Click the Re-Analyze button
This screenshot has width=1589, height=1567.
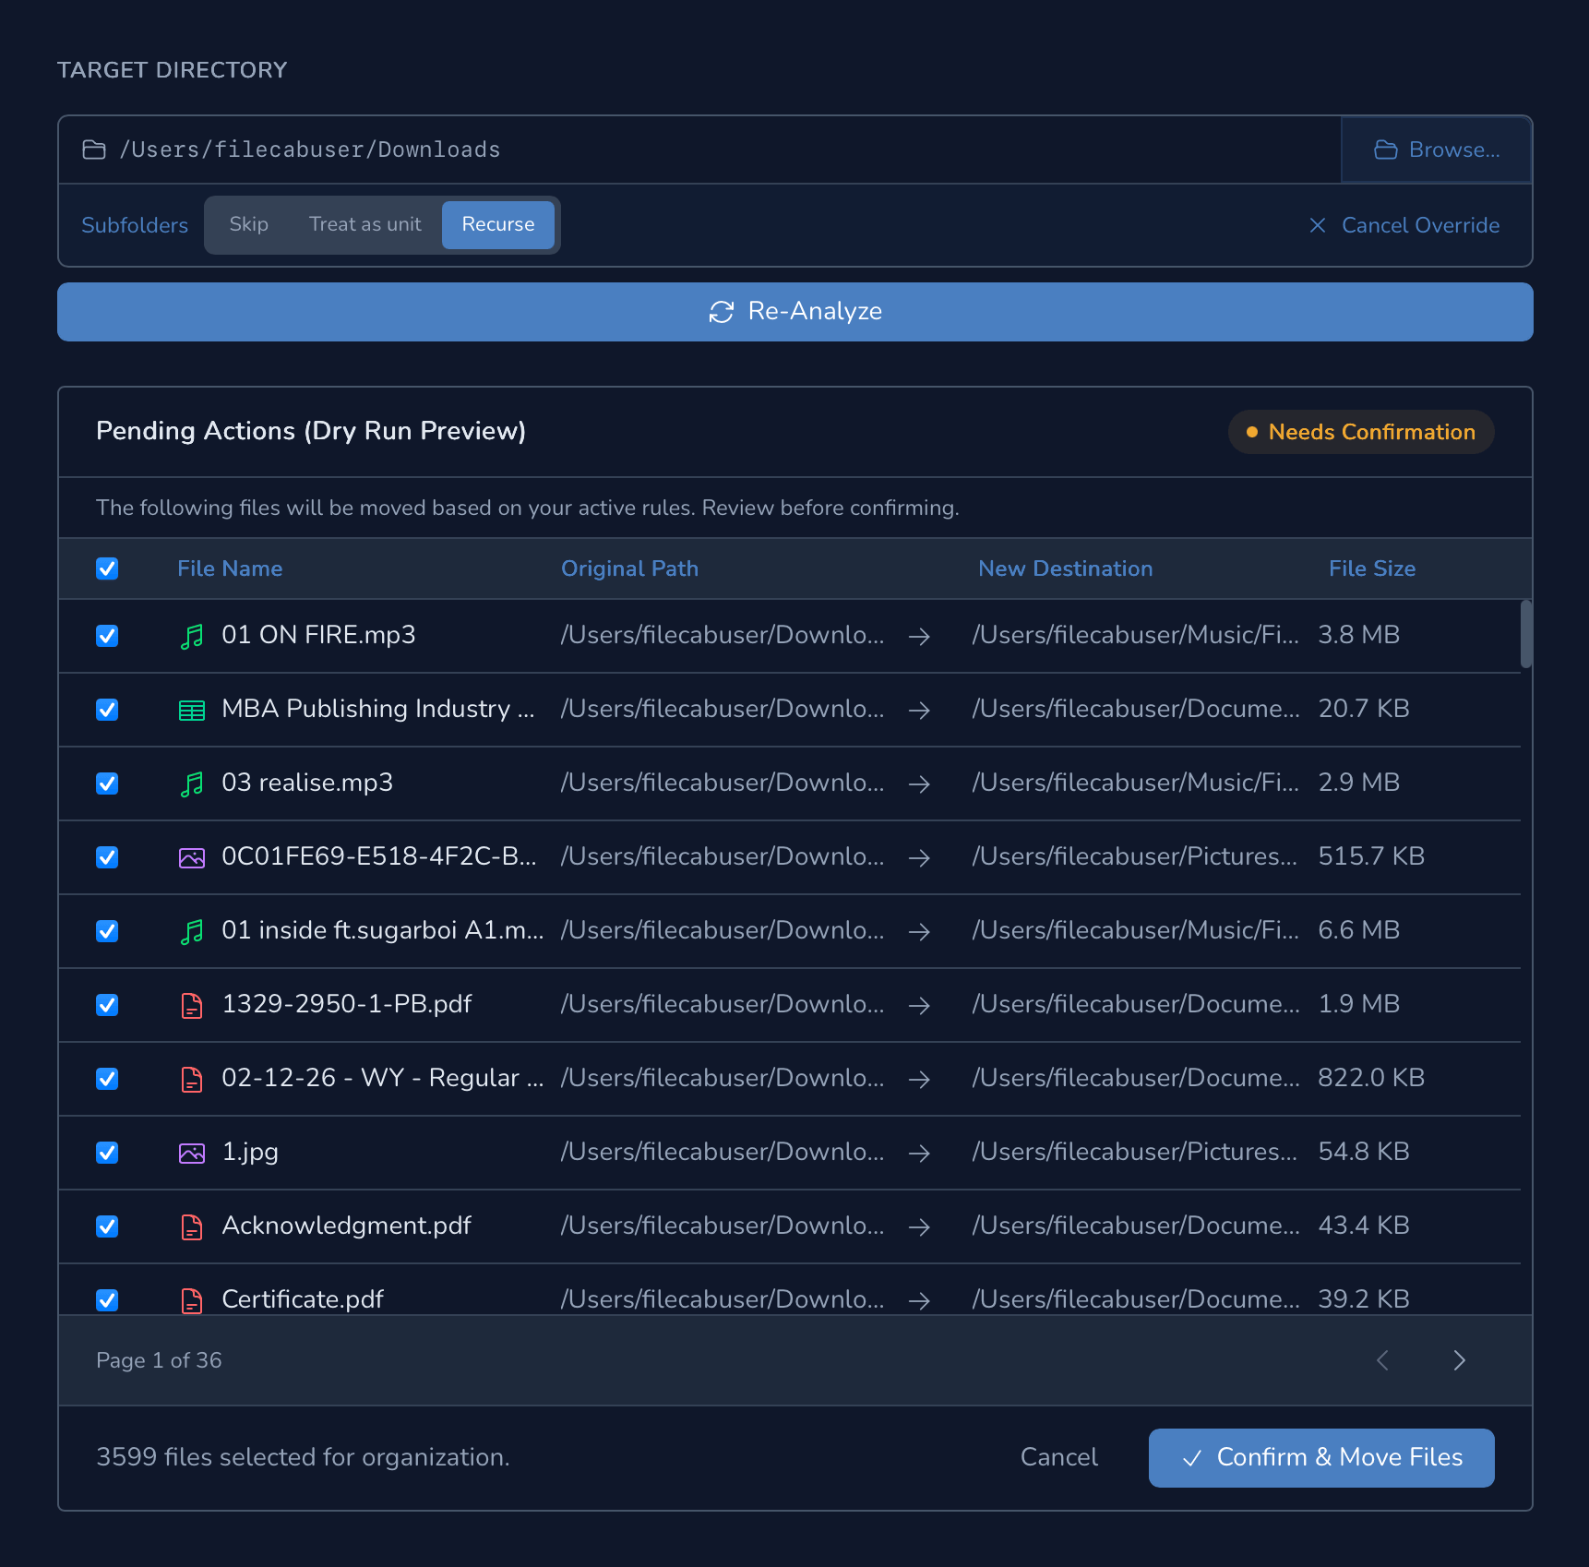(795, 312)
